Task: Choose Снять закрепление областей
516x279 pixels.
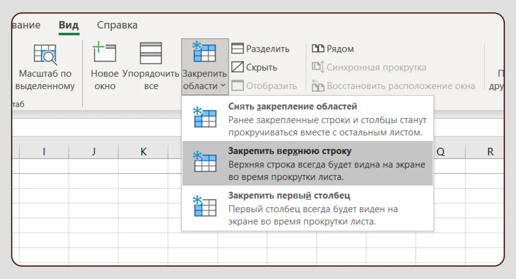Action: 307,119
